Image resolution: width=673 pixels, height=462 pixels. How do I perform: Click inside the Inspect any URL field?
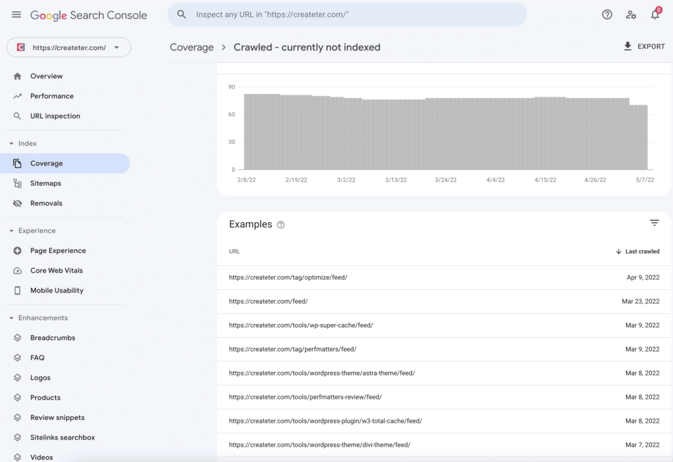[347, 14]
